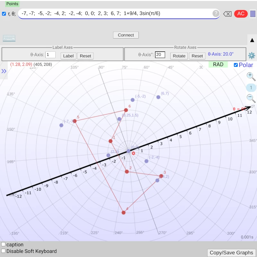Click Copy/Save Graphs button
Screen dimensions: 257x257
pos(231,253)
